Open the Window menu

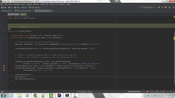(x=62, y=4)
